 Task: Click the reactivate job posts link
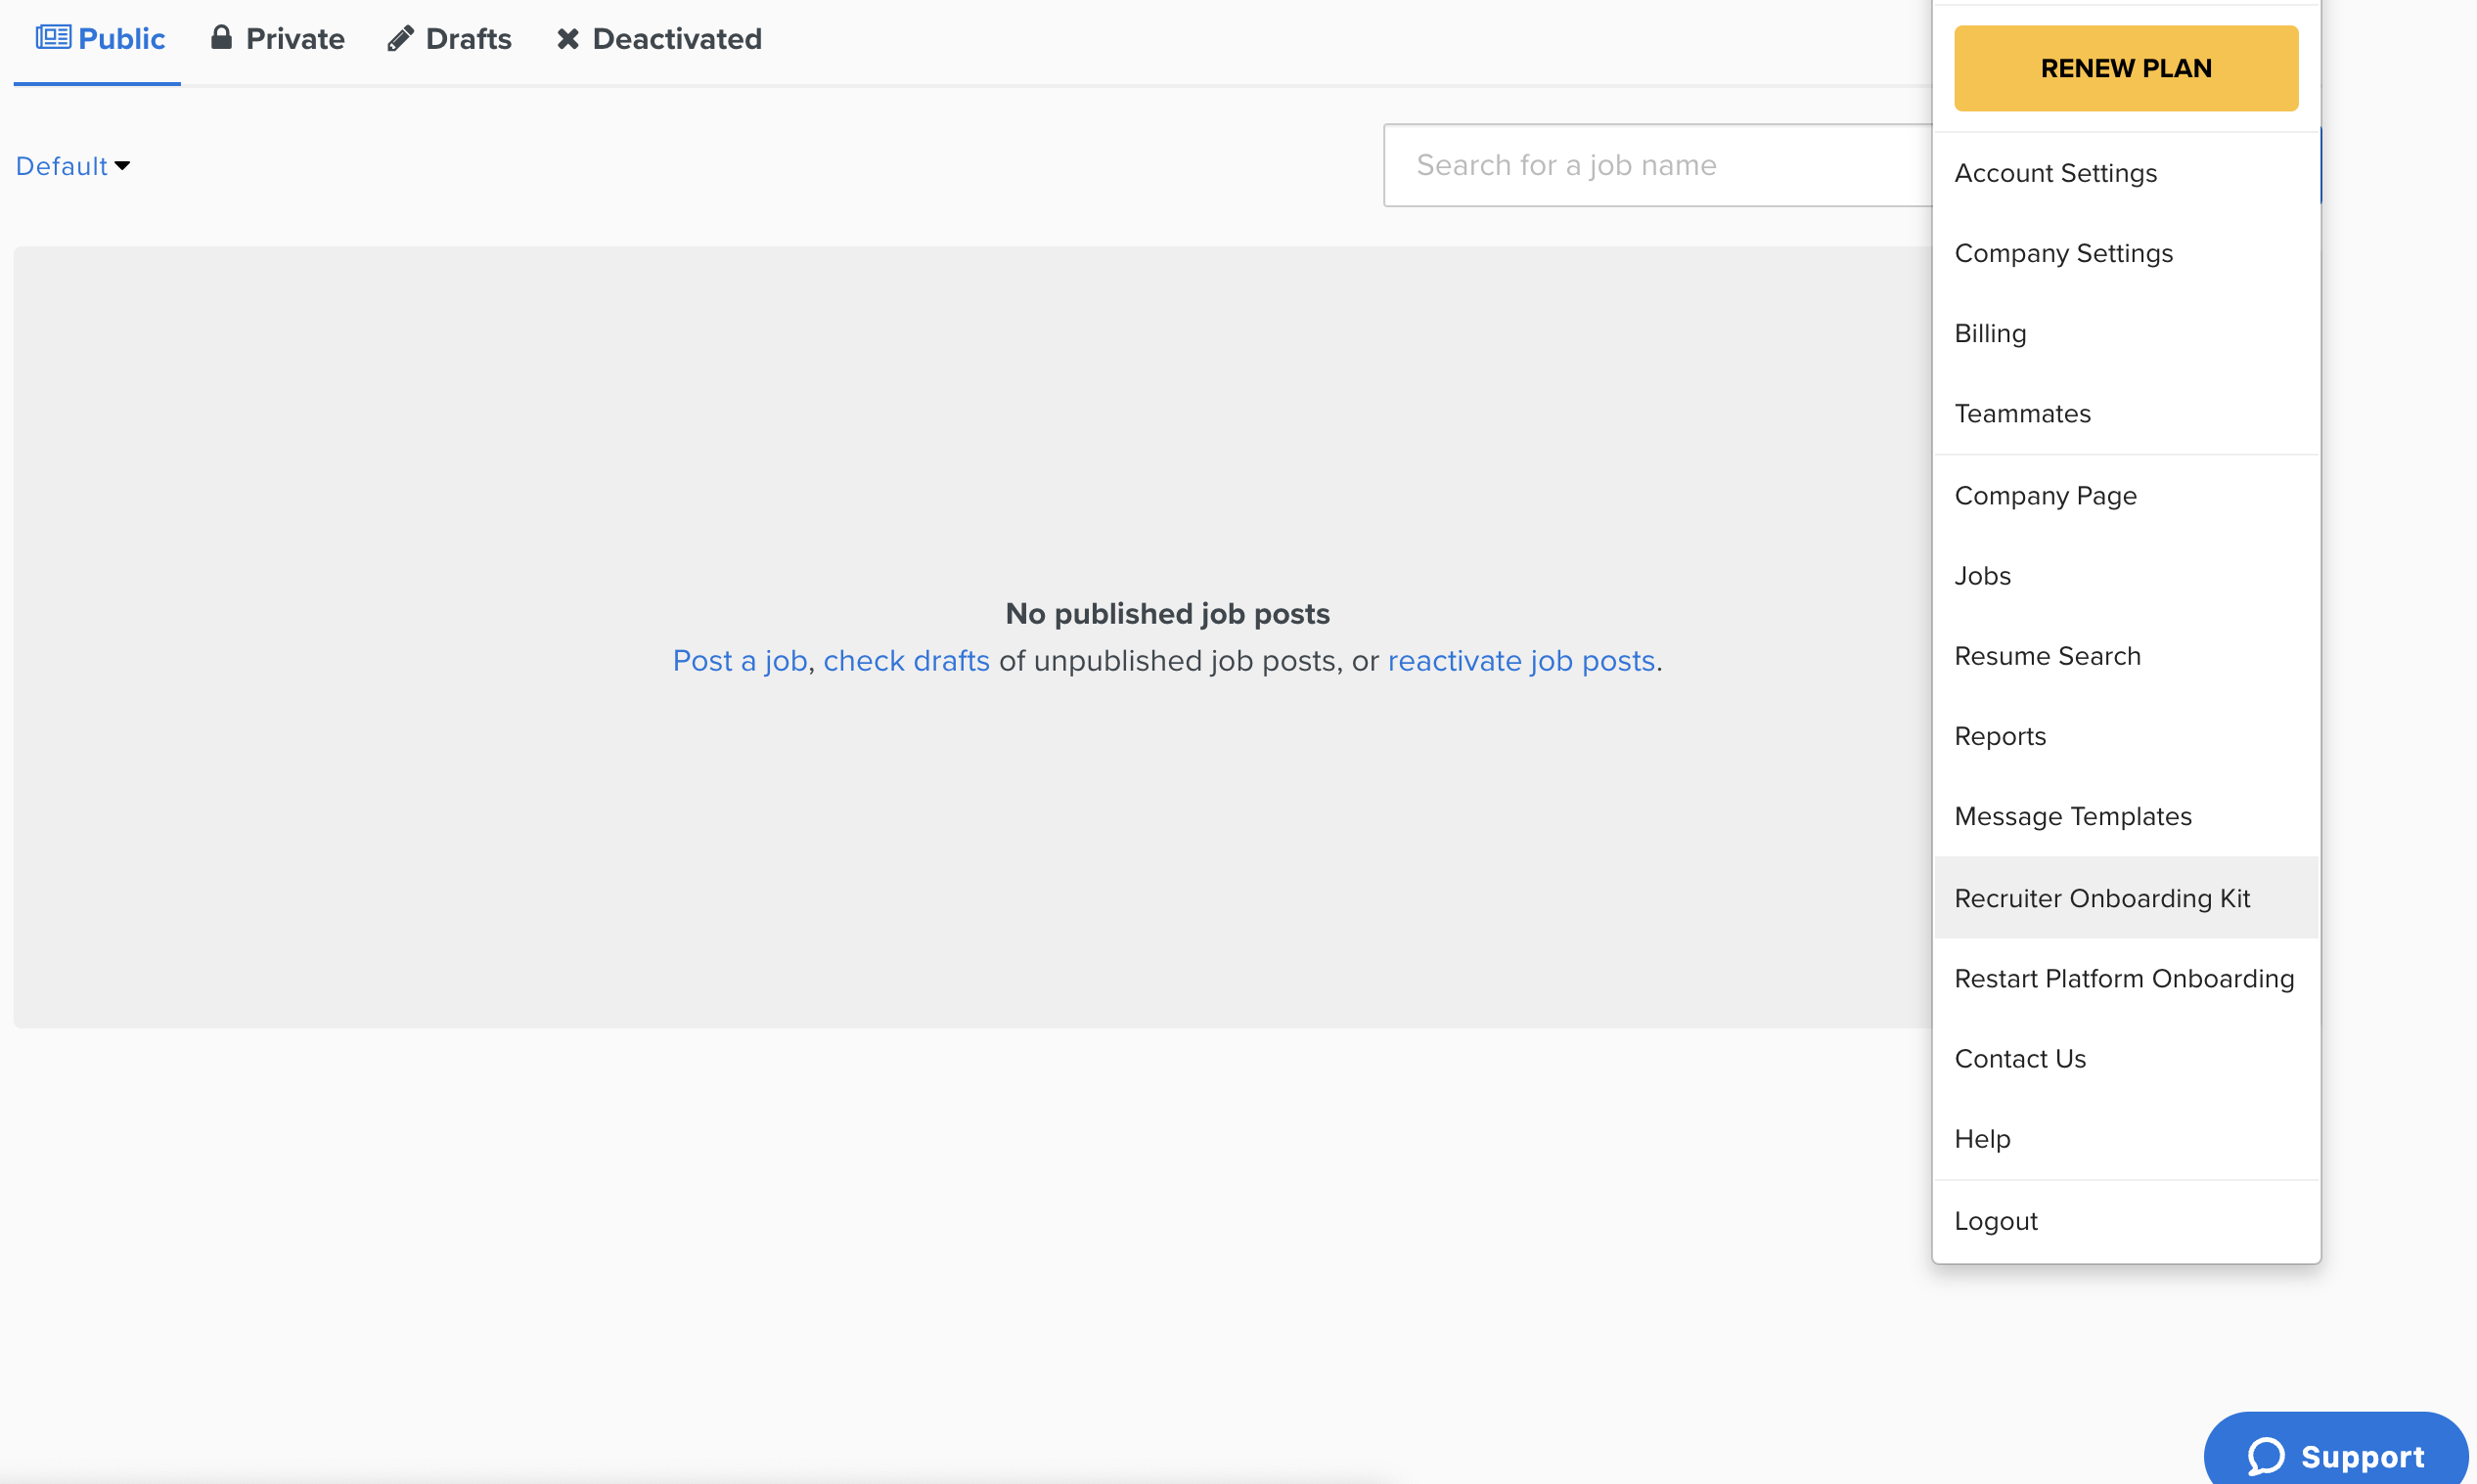click(x=1520, y=661)
